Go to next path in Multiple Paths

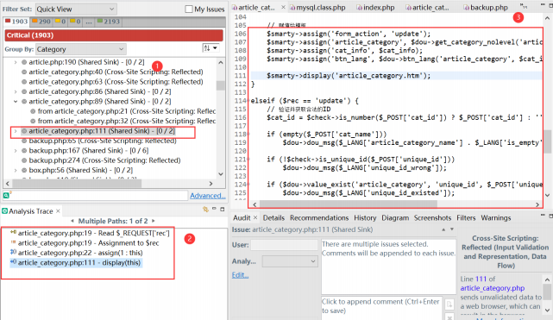point(153,221)
